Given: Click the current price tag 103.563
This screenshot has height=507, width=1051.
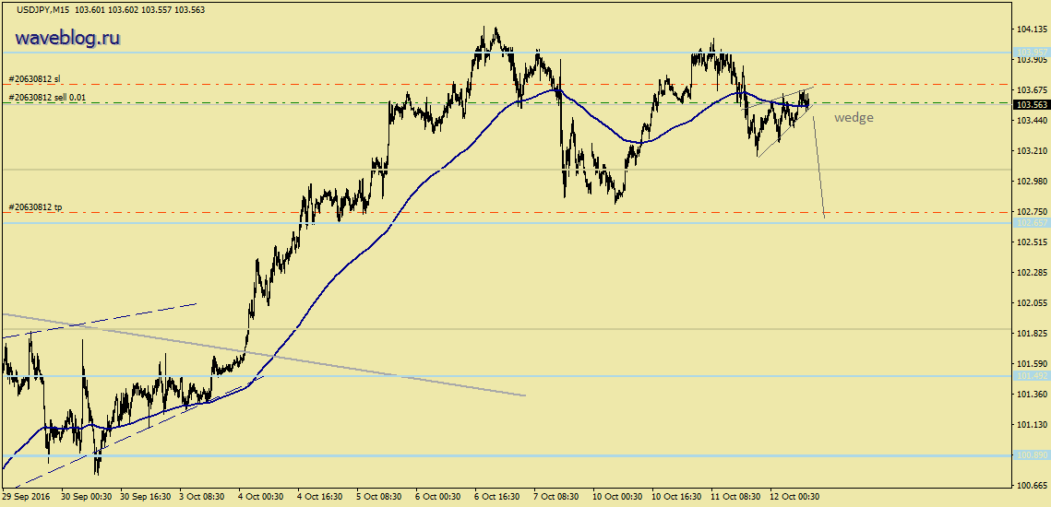Looking at the screenshot, I should click(x=1031, y=105).
